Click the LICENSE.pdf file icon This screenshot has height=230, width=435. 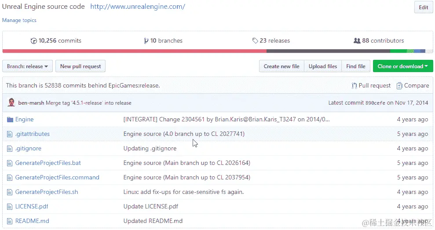point(10,207)
